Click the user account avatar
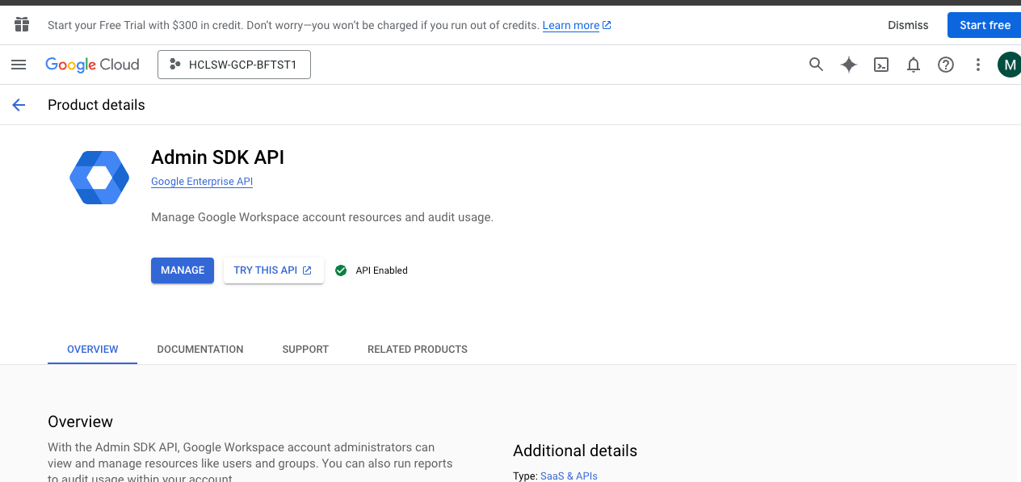 click(1009, 65)
